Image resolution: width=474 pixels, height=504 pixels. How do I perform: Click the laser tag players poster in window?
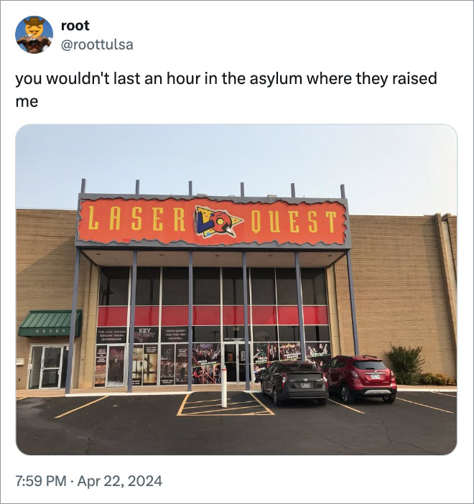click(x=206, y=363)
